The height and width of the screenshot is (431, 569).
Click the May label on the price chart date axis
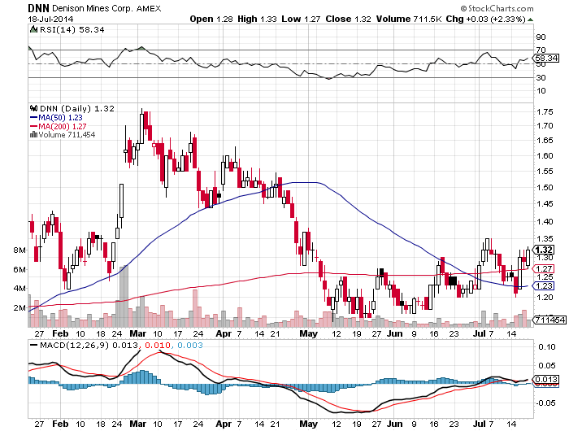pos(308,333)
